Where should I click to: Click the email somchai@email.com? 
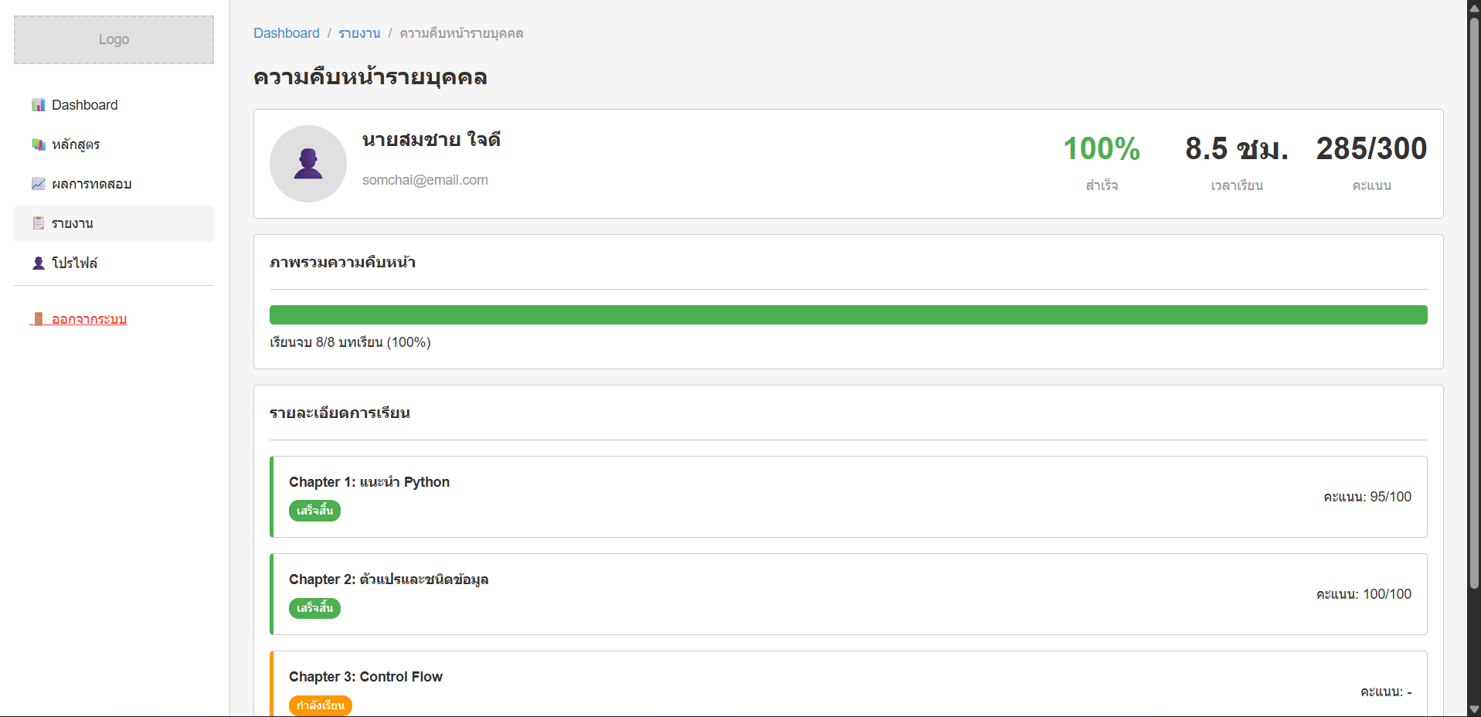coord(425,180)
